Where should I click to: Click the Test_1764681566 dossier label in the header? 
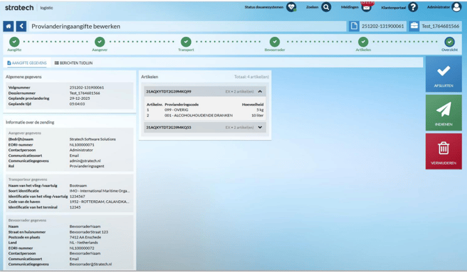click(441, 27)
